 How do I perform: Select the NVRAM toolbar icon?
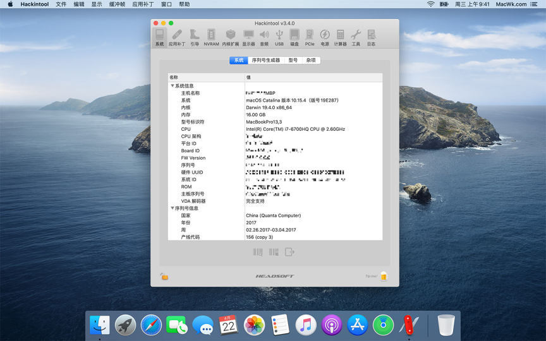211,37
